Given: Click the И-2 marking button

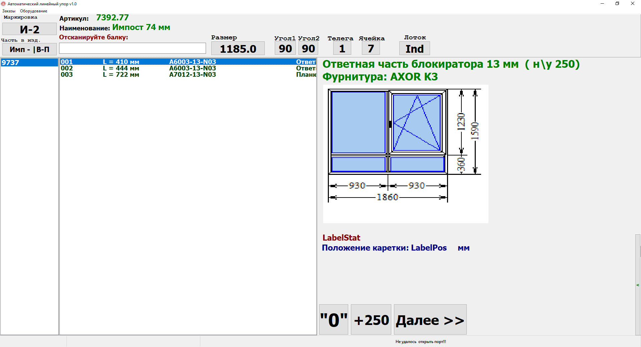Looking at the screenshot, I should (29, 29).
